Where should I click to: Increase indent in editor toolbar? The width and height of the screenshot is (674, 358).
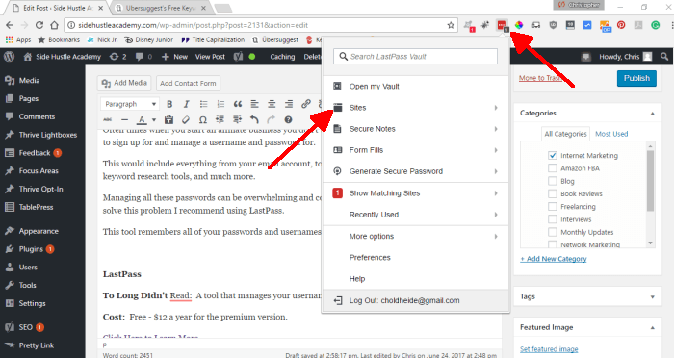(x=237, y=120)
